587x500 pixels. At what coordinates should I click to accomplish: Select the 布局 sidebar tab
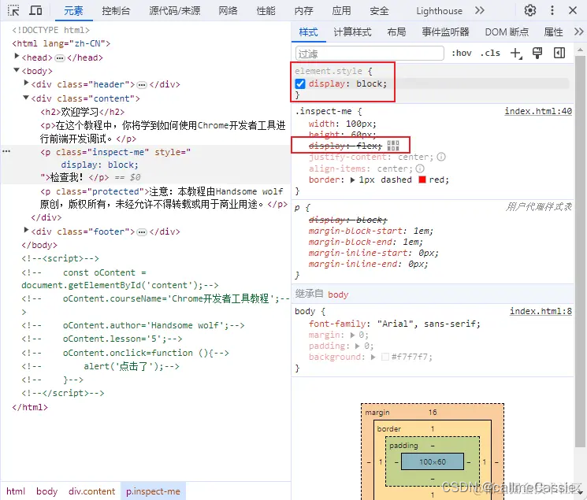tap(396, 32)
